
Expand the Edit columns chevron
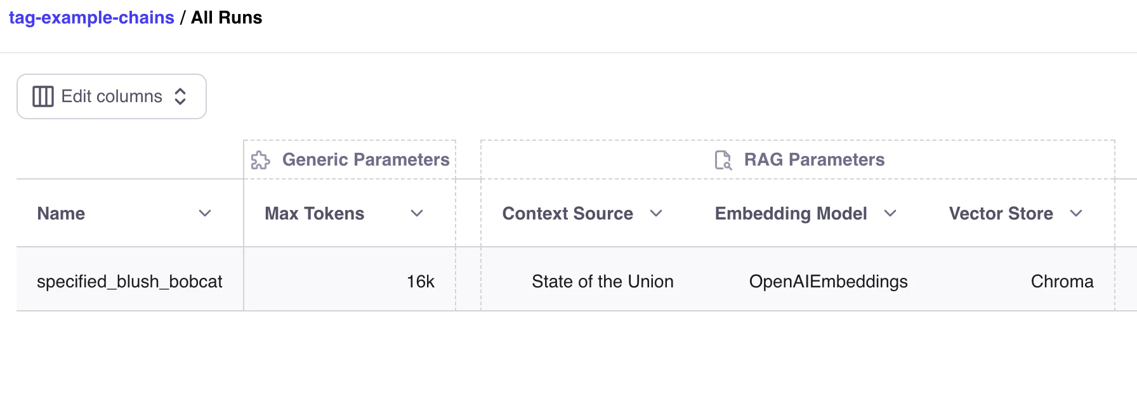[x=181, y=96]
